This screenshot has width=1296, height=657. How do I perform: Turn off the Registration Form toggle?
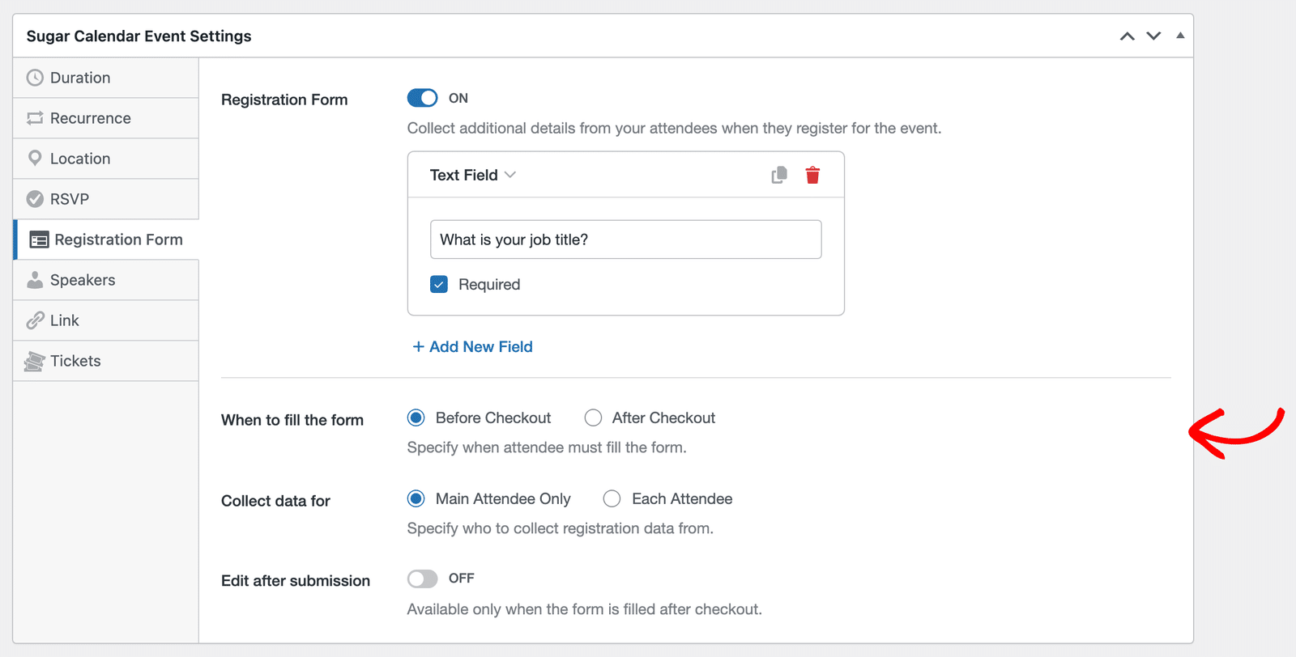coord(422,98)
